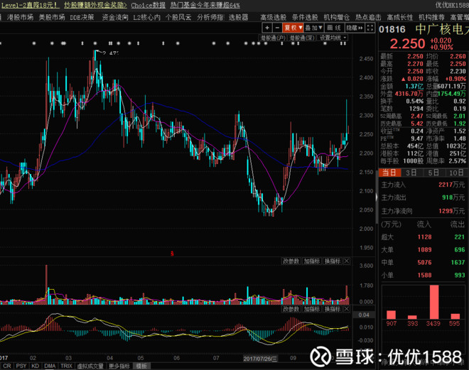Switch to CR indicator tab
The image size is (469, 370).
click(x=6, y=366)
